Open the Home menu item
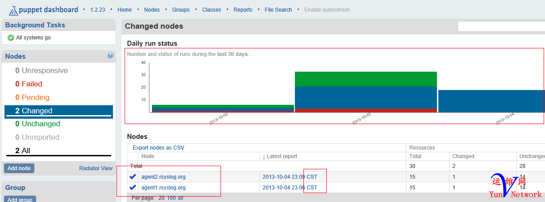 click(125, 10)
